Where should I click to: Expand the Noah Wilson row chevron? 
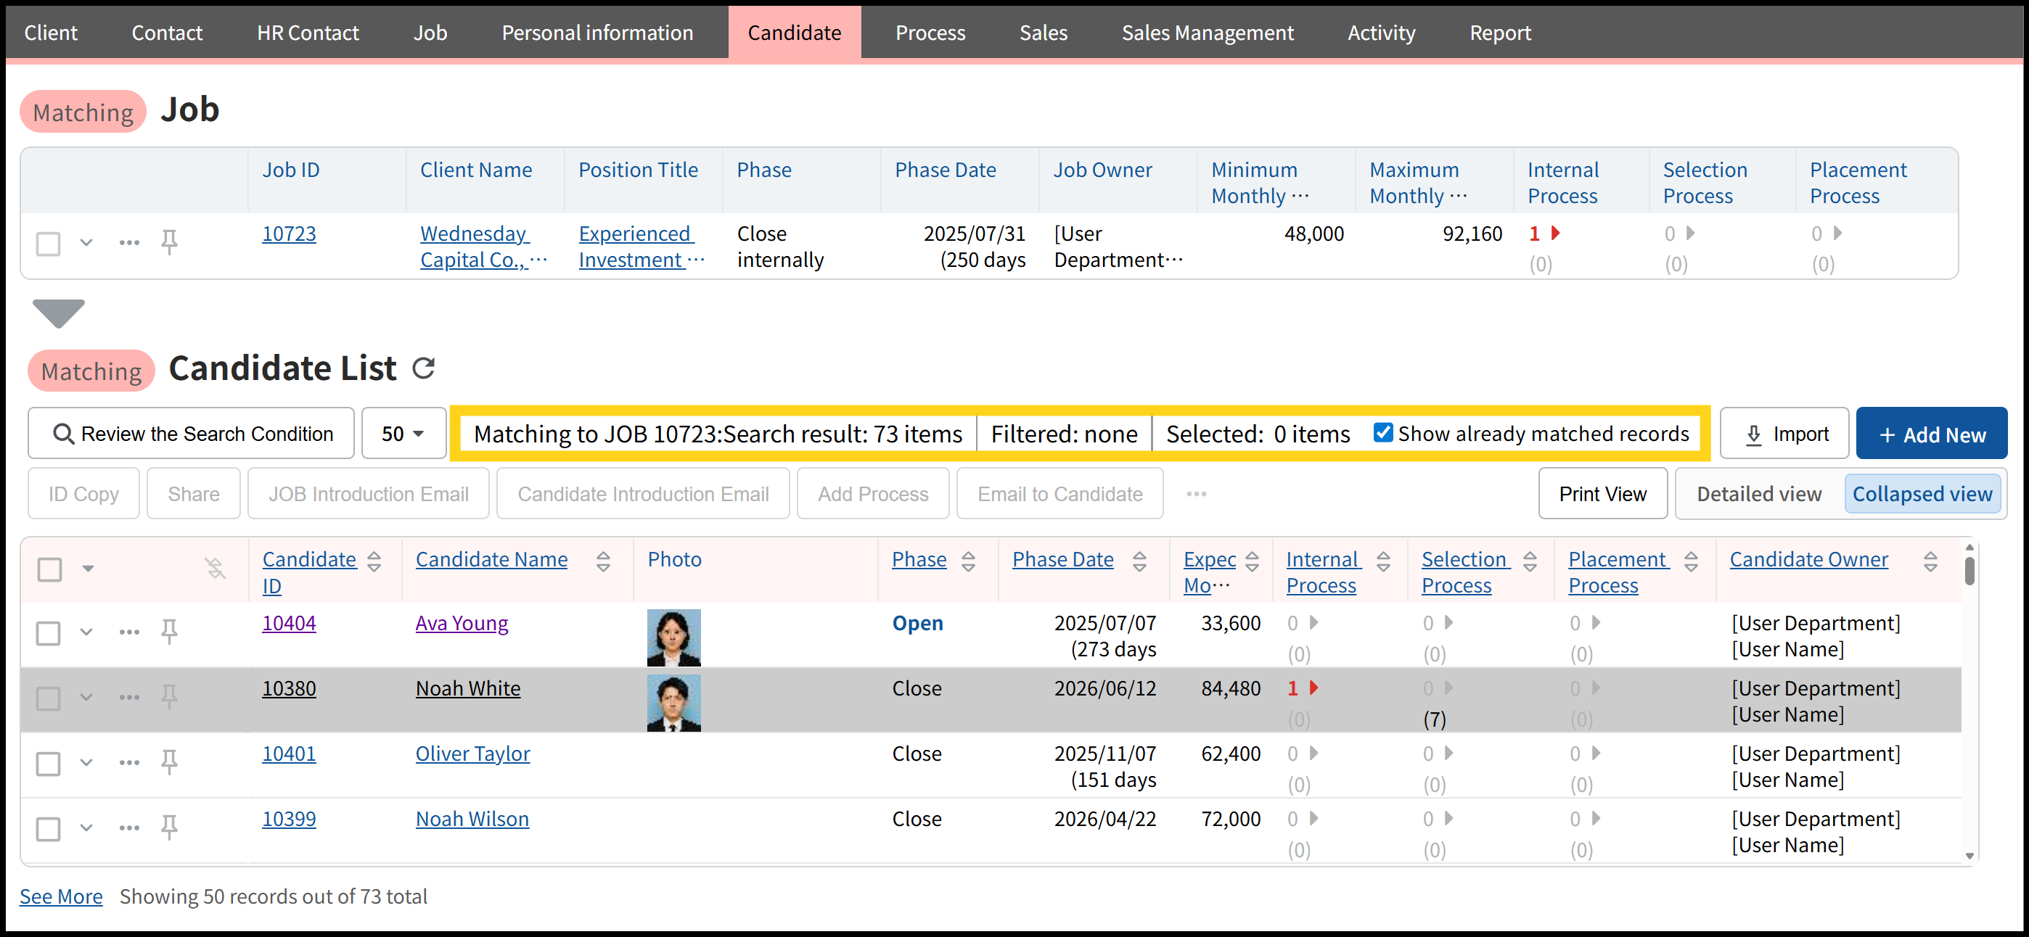pyautogui.click(x=86, y=827)
